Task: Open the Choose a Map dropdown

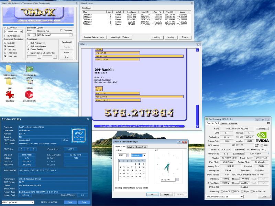Action: (x=71, y=35)
